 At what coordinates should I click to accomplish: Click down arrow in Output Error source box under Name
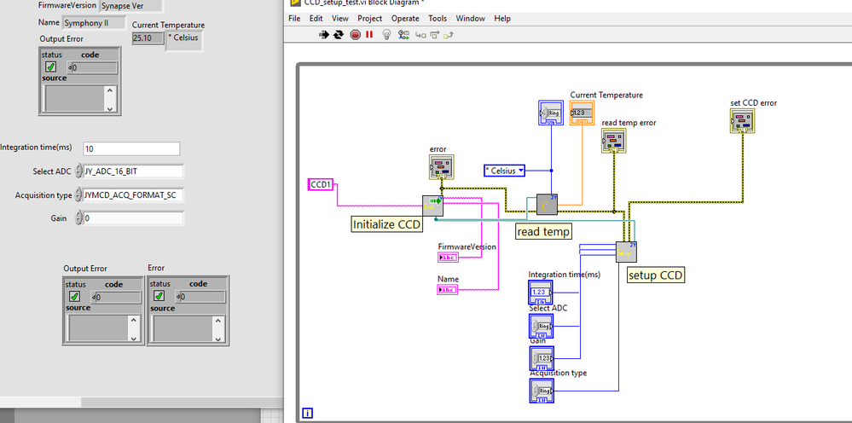(x=109, y=108)
